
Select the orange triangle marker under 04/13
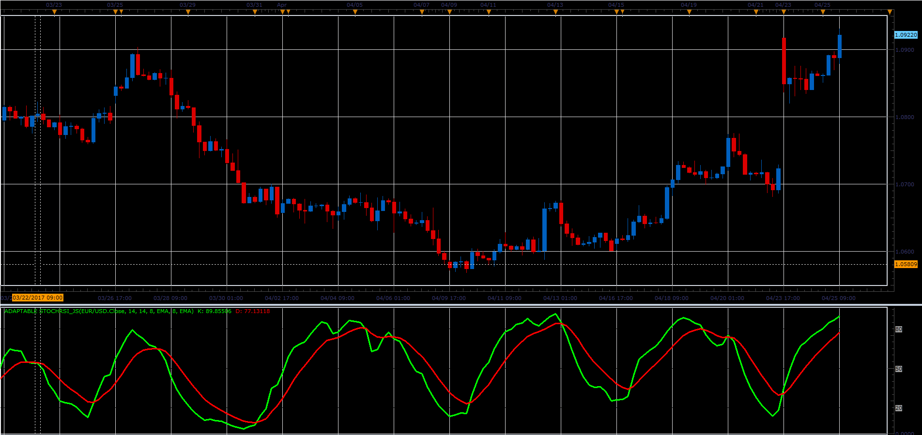(555, 12)
